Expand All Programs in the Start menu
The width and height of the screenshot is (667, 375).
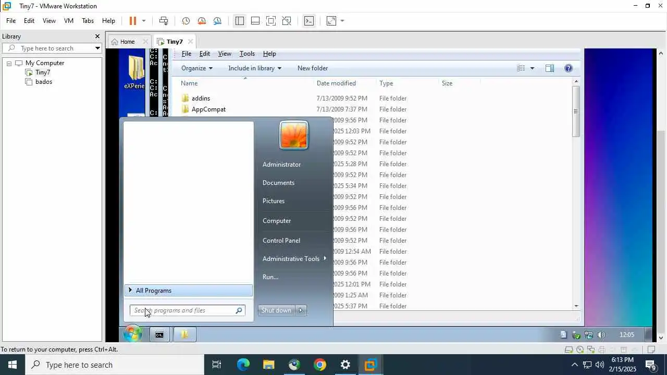tap(188, 291)
